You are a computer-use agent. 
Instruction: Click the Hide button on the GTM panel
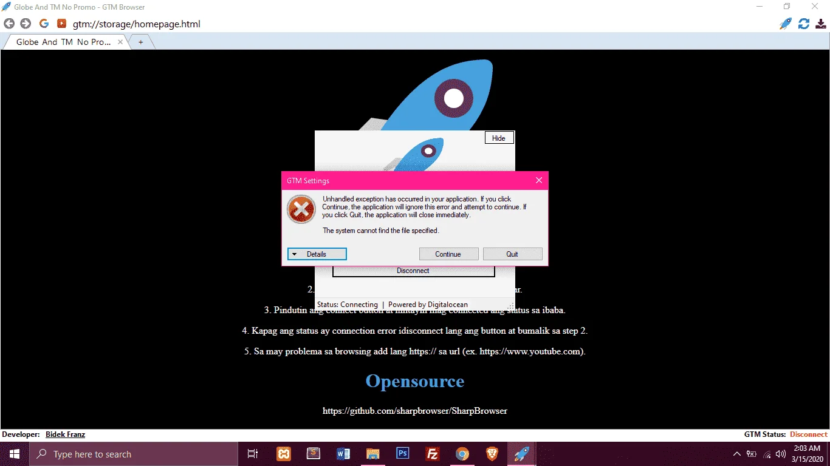click(x=499, y=138)
